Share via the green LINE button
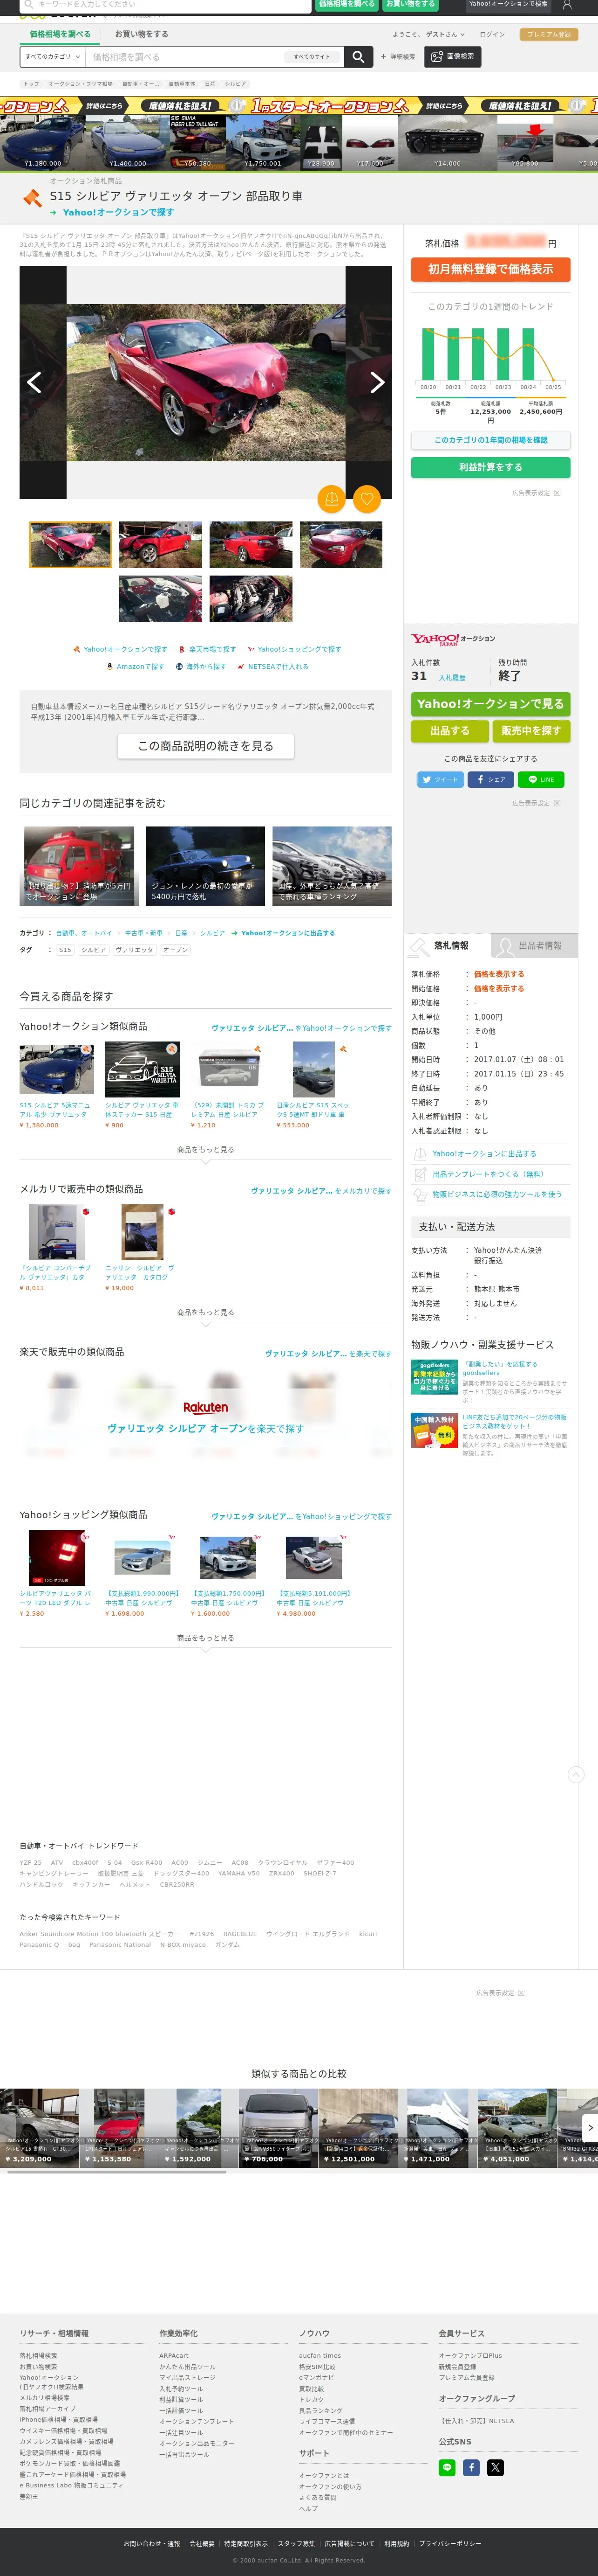The image size is (598, 2576). point(541,779)
